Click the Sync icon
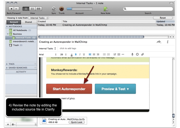Image resolution: width=180 pixels, height=128 pixels. pyautogui.click(x=54, y=9)
